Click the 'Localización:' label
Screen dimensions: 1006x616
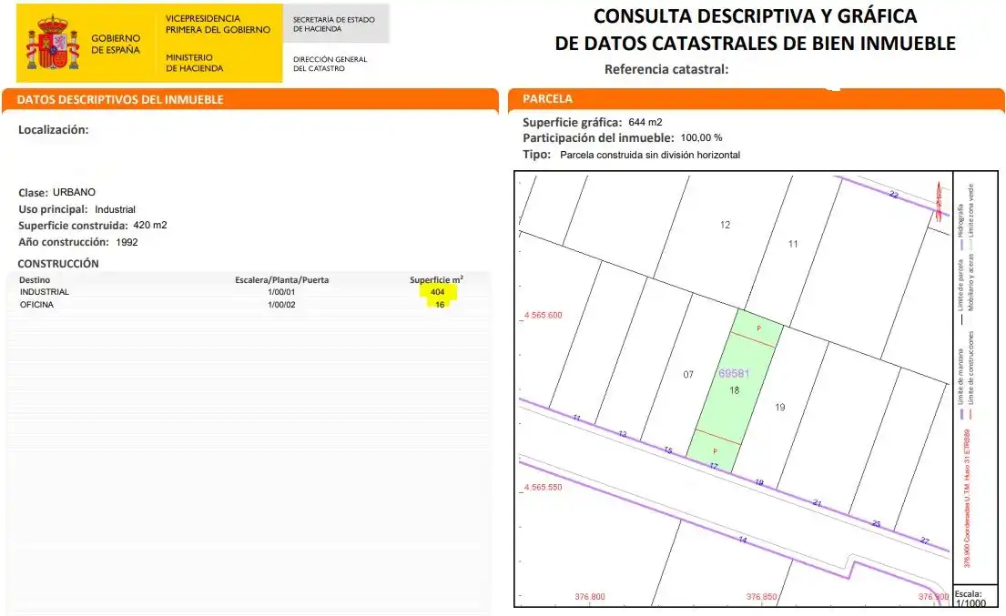tap(53, 129)
